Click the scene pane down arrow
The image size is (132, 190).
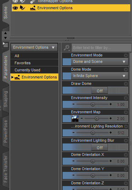pyautogui.click(x=5, y=38)
